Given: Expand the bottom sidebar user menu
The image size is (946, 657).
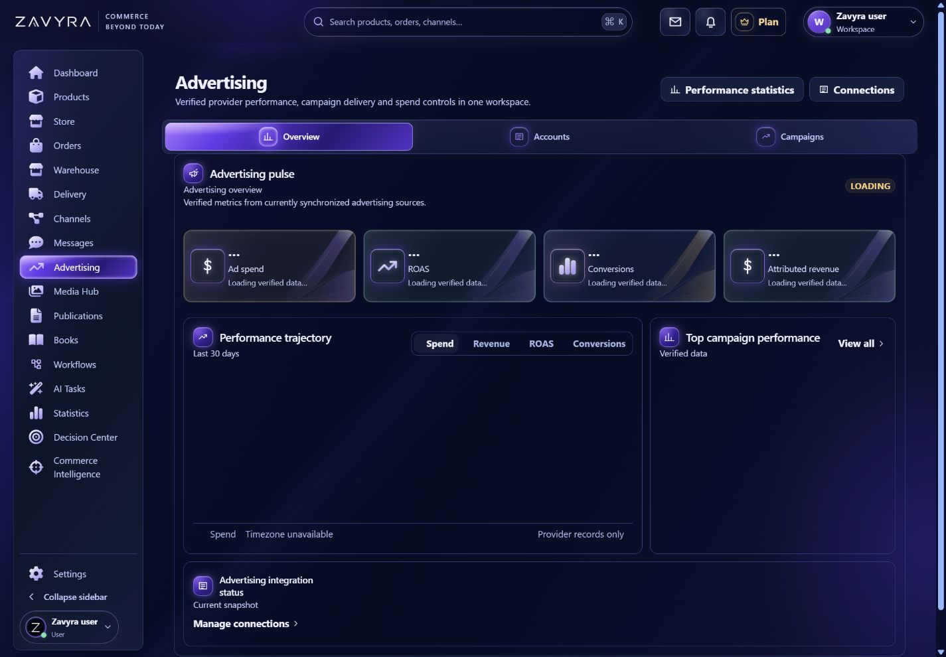Looking at the screenshot, I should (69, 627).
